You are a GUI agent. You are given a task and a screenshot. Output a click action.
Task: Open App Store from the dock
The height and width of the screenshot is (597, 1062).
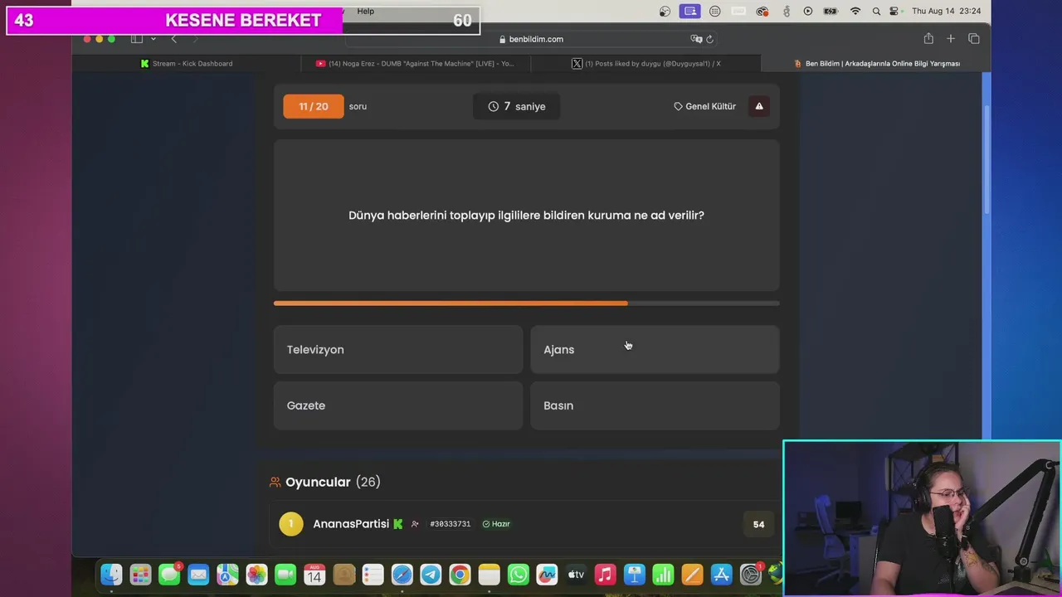tap(721, 574)
